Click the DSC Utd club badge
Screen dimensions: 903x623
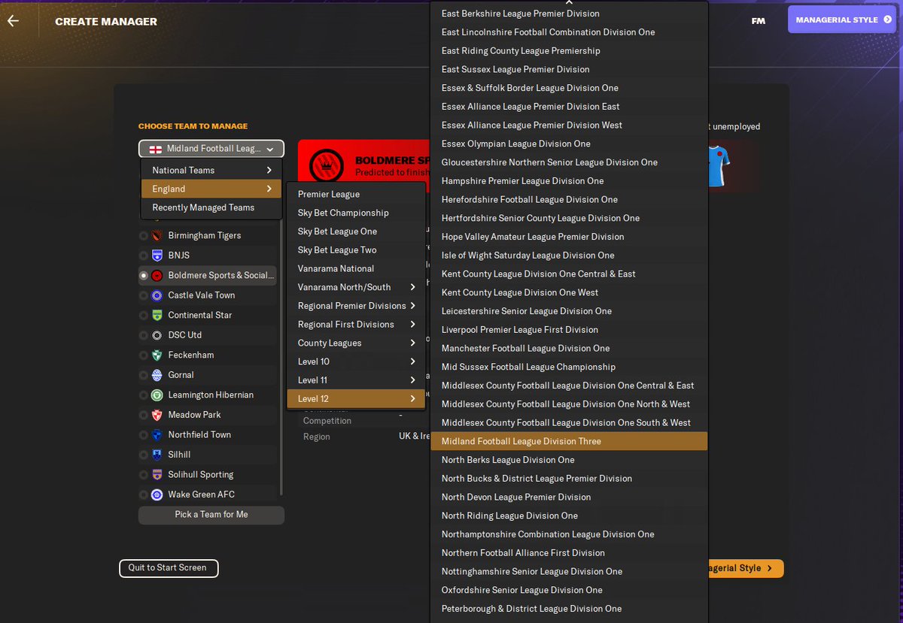157,335
